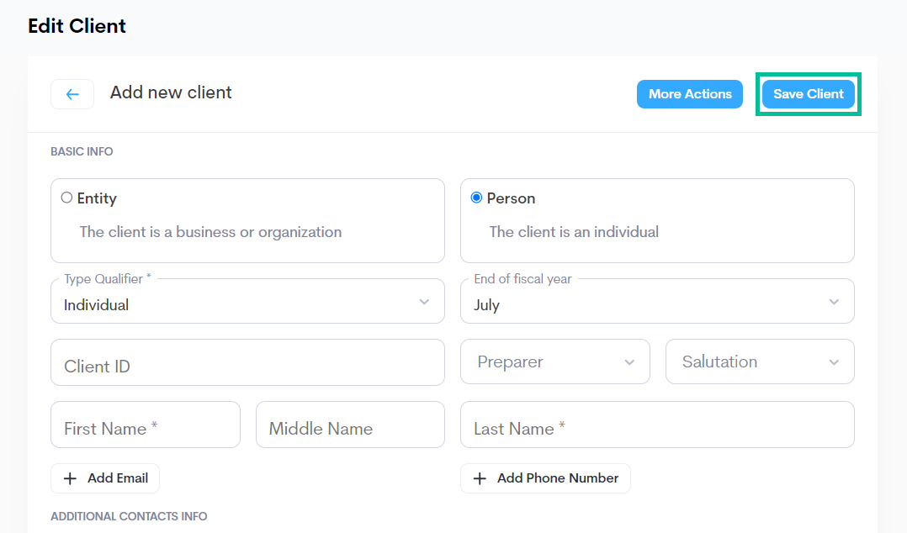Viewport: 907px width, 533px height.
Task: Open the Preparer dropdown
Action: (555, 361)
